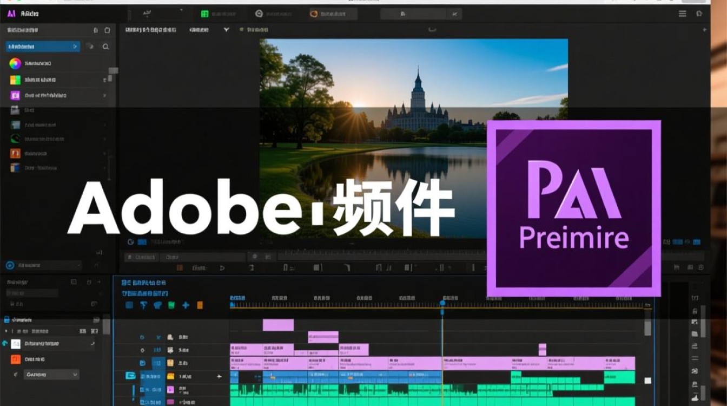Select the orange square tool in the timeline toolbar
Viewport: 727px width, 406px height.
click(200, 305)
